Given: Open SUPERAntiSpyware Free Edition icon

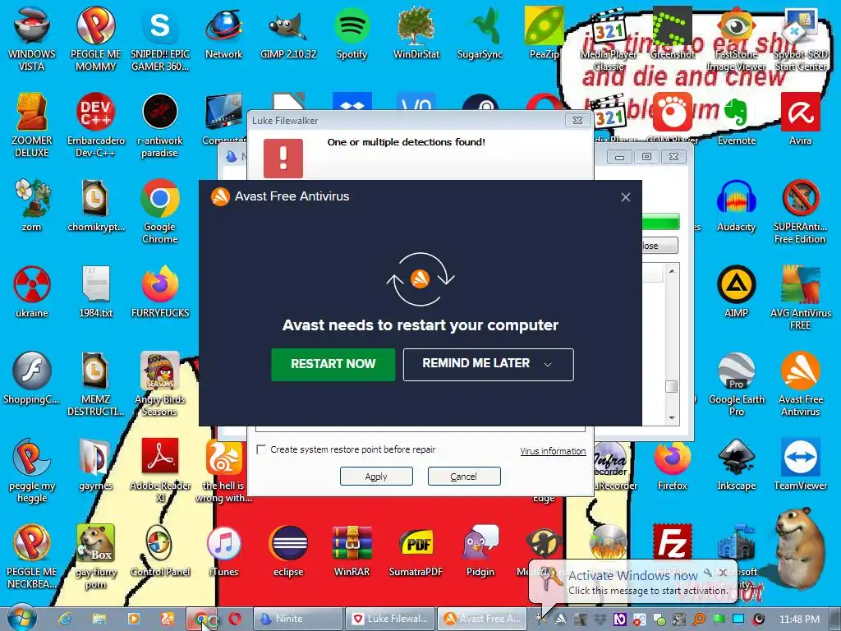Looking at the screenshot, I should pos(800,211).
